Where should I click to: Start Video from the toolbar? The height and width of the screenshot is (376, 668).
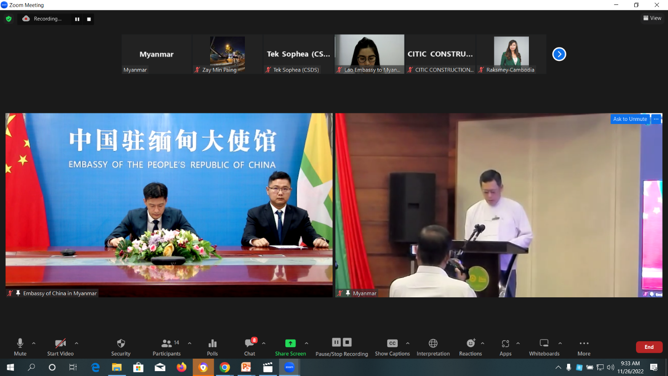60,347
